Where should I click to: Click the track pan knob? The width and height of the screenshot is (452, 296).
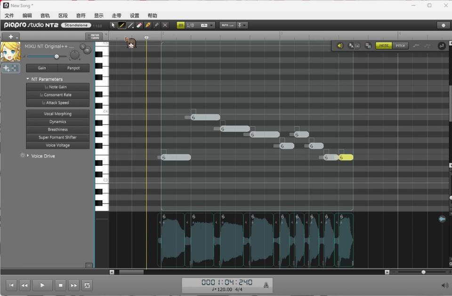[x=74, y=55]
